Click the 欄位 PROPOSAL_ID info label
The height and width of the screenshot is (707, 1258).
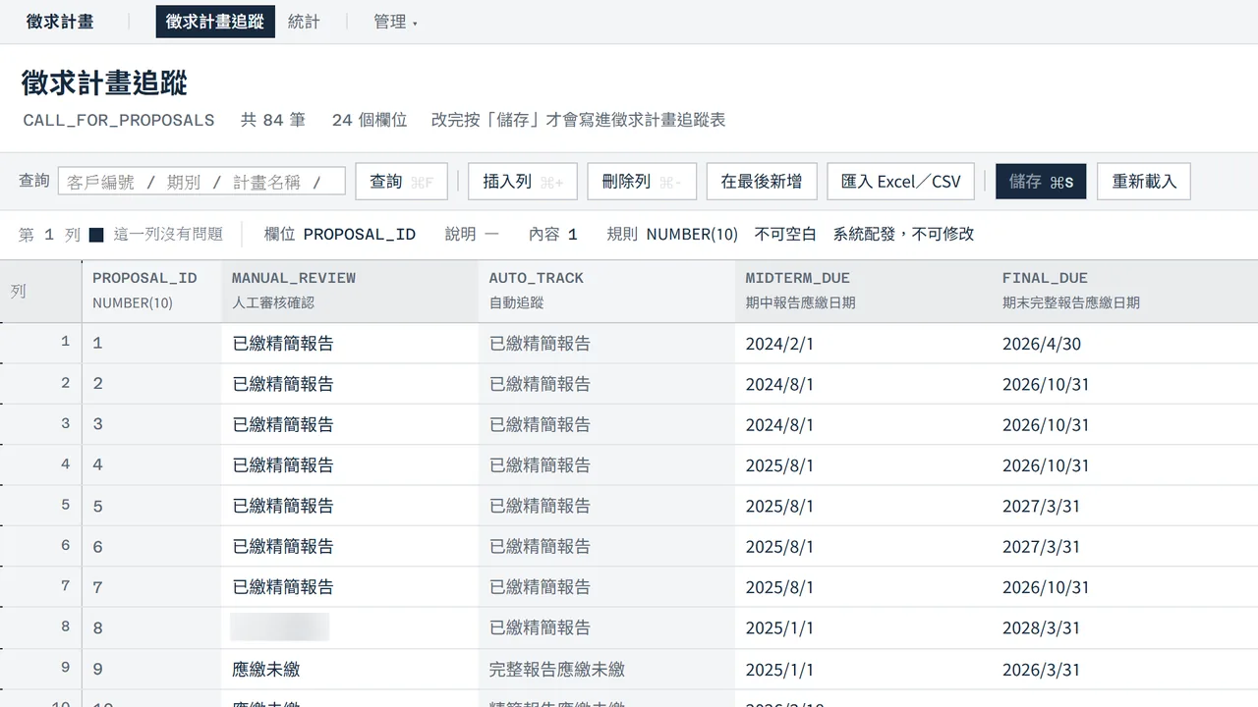click(x=340, y=234)
